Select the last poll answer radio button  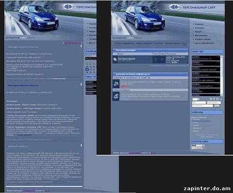click(x=192, y=131)
